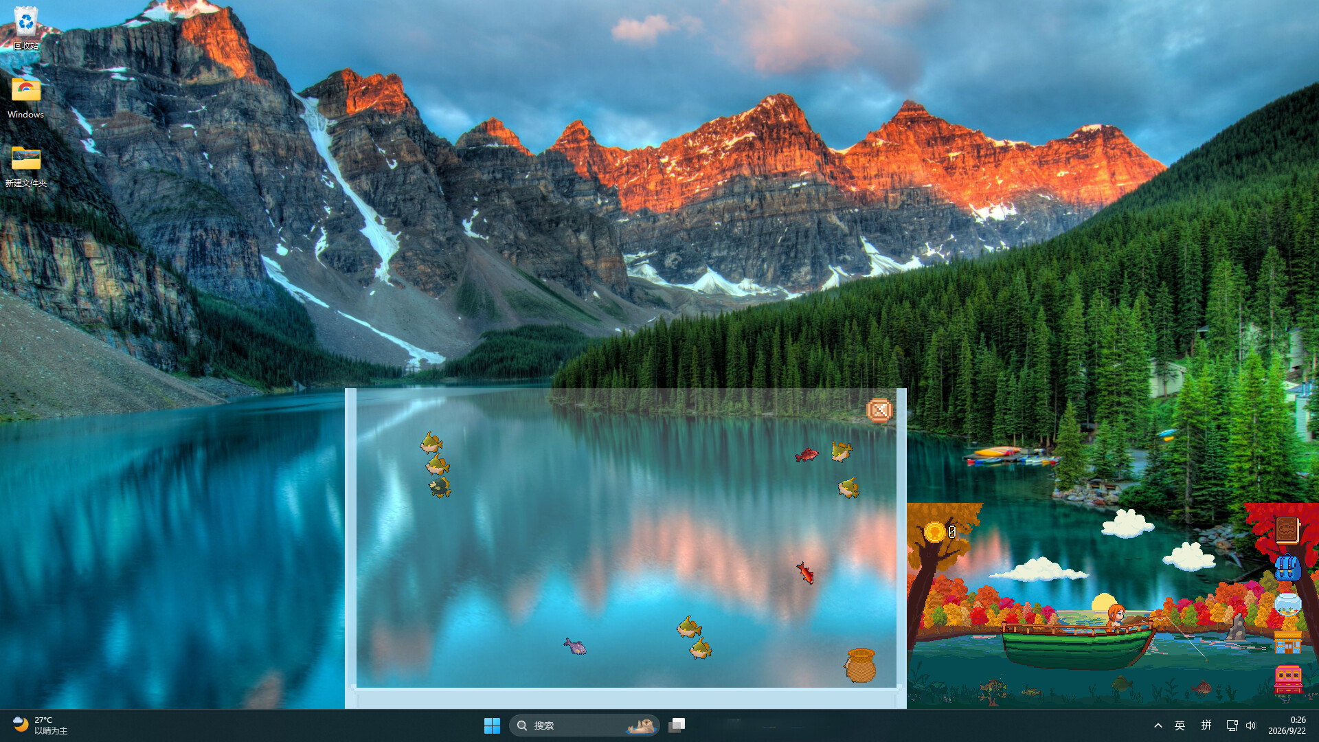Open the pink slot machine icon
The height and width of the screenshot is (742, 1319).
(x=1288, y=679)
